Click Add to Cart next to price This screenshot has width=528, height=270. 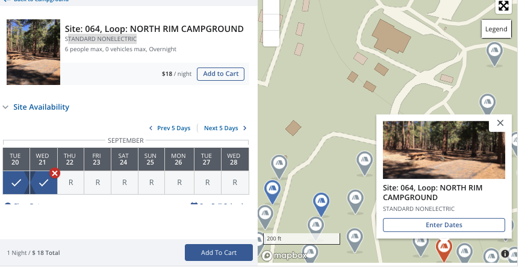(x=220, y=74)
